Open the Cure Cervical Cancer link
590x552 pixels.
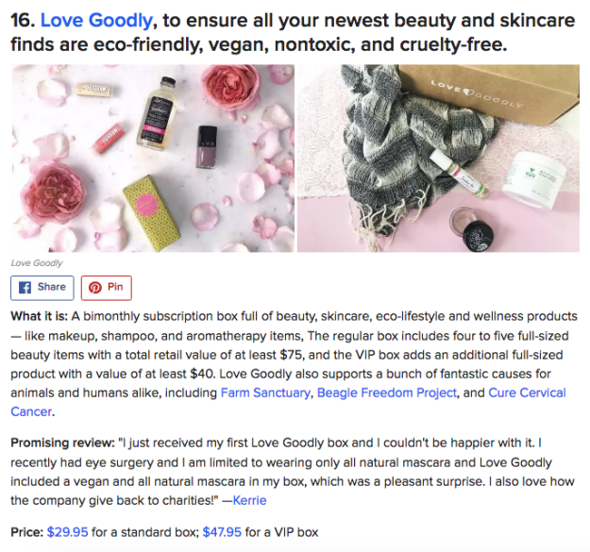[x=527, y=393]
